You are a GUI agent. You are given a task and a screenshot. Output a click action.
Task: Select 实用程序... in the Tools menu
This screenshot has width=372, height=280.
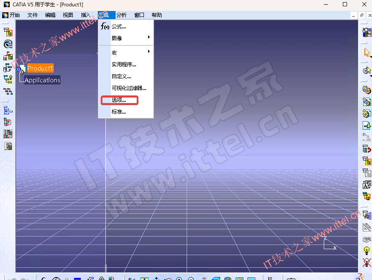[126, 64]
